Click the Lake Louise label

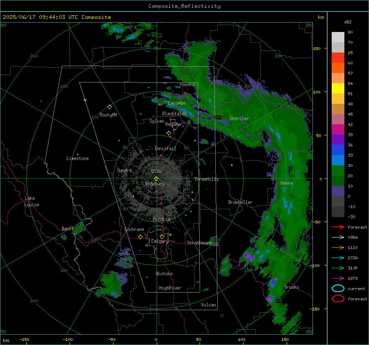tap(32, 201)
